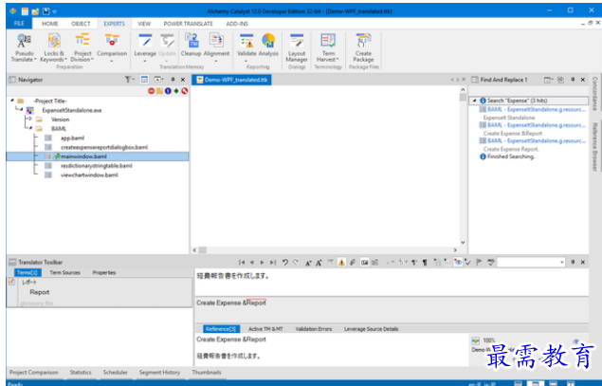The image size is (602, 386).
Task: Open the Cleanup TM tool
Action: [191, 45]
